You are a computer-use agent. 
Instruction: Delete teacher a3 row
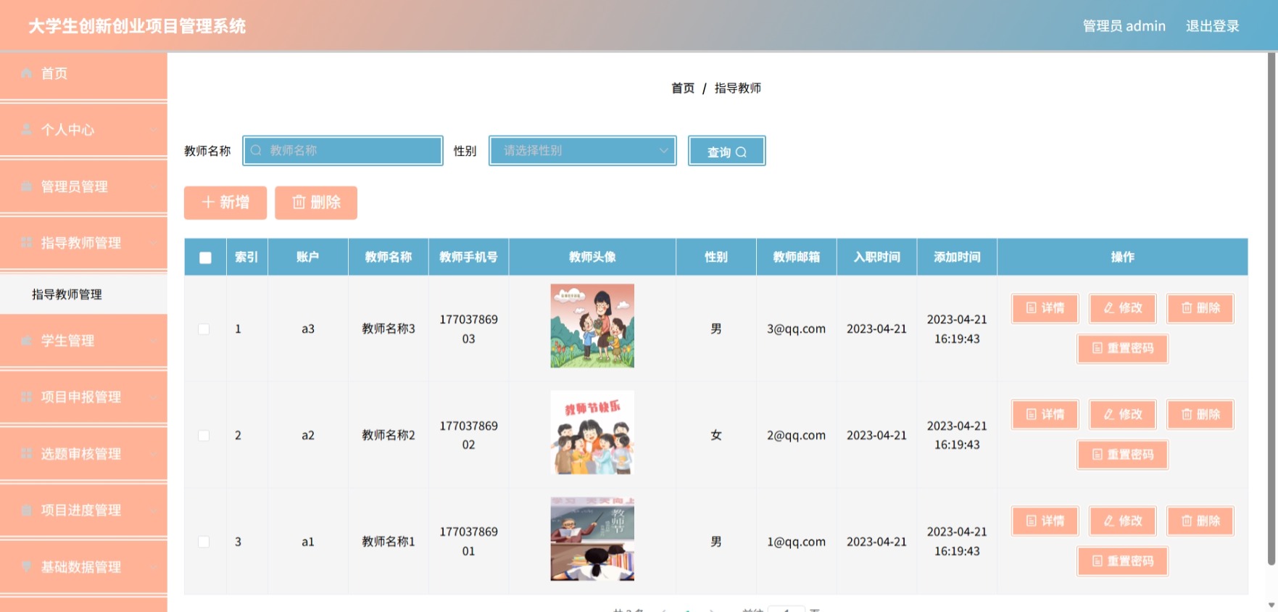(x=1200, y=308)
